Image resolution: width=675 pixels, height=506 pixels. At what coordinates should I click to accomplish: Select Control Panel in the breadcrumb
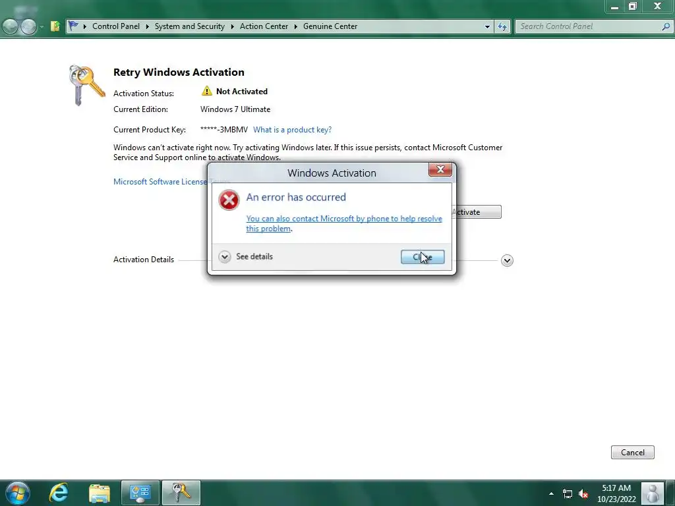pos(116,26)
